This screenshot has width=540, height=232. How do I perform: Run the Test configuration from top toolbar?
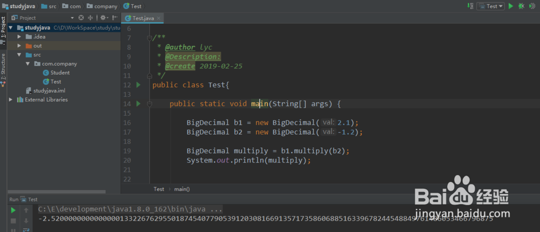(511, 6)
